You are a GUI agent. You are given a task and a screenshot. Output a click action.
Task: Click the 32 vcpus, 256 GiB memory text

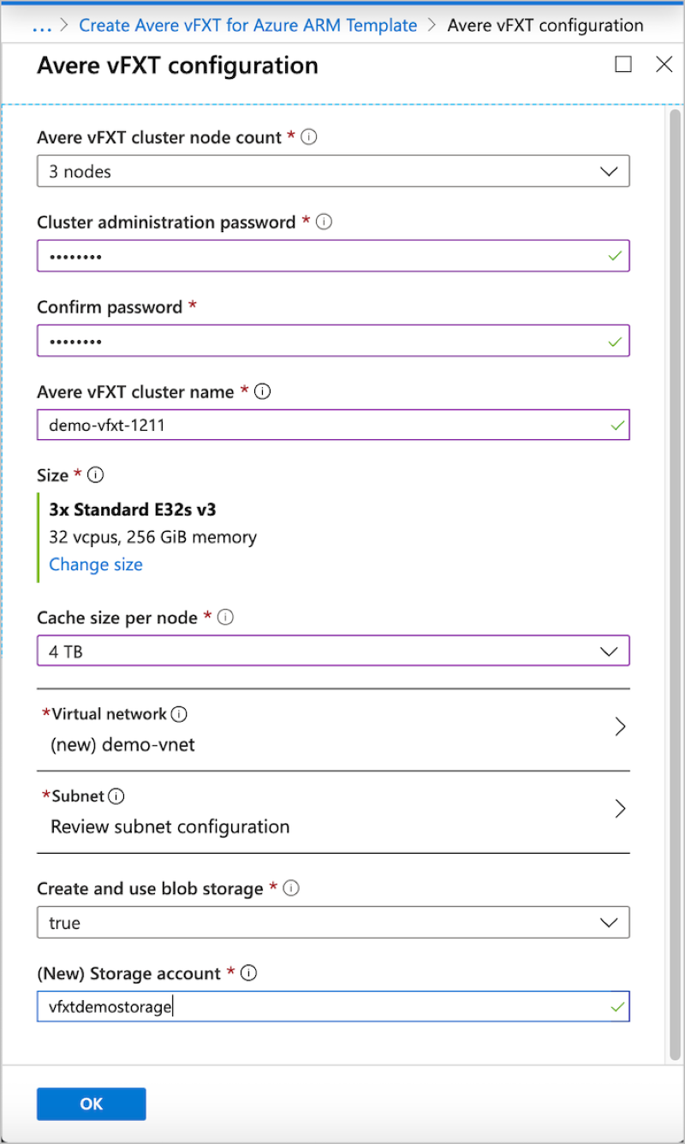point(153,538)
